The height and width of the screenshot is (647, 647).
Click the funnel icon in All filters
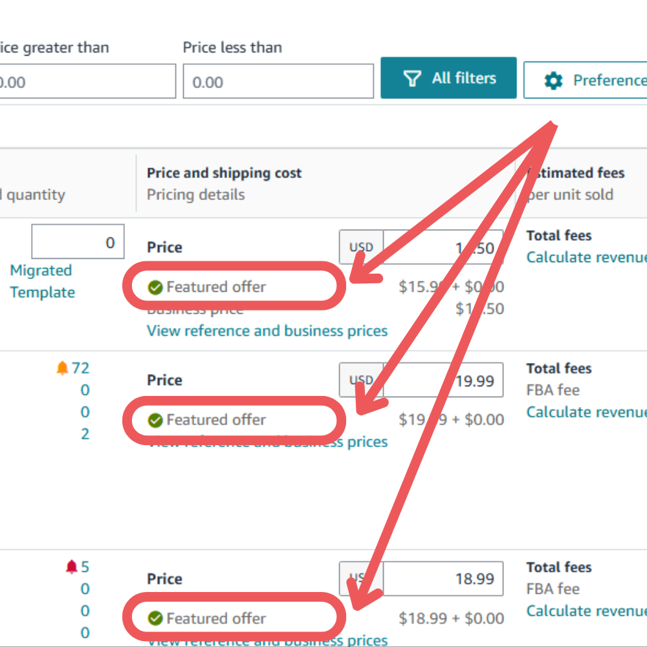pos(412,78)
